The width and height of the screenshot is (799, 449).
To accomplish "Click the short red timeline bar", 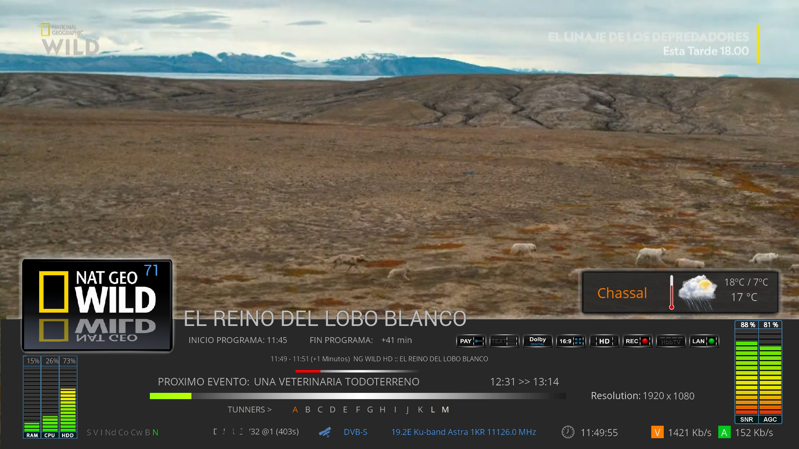I will click(x=308, y=371).
